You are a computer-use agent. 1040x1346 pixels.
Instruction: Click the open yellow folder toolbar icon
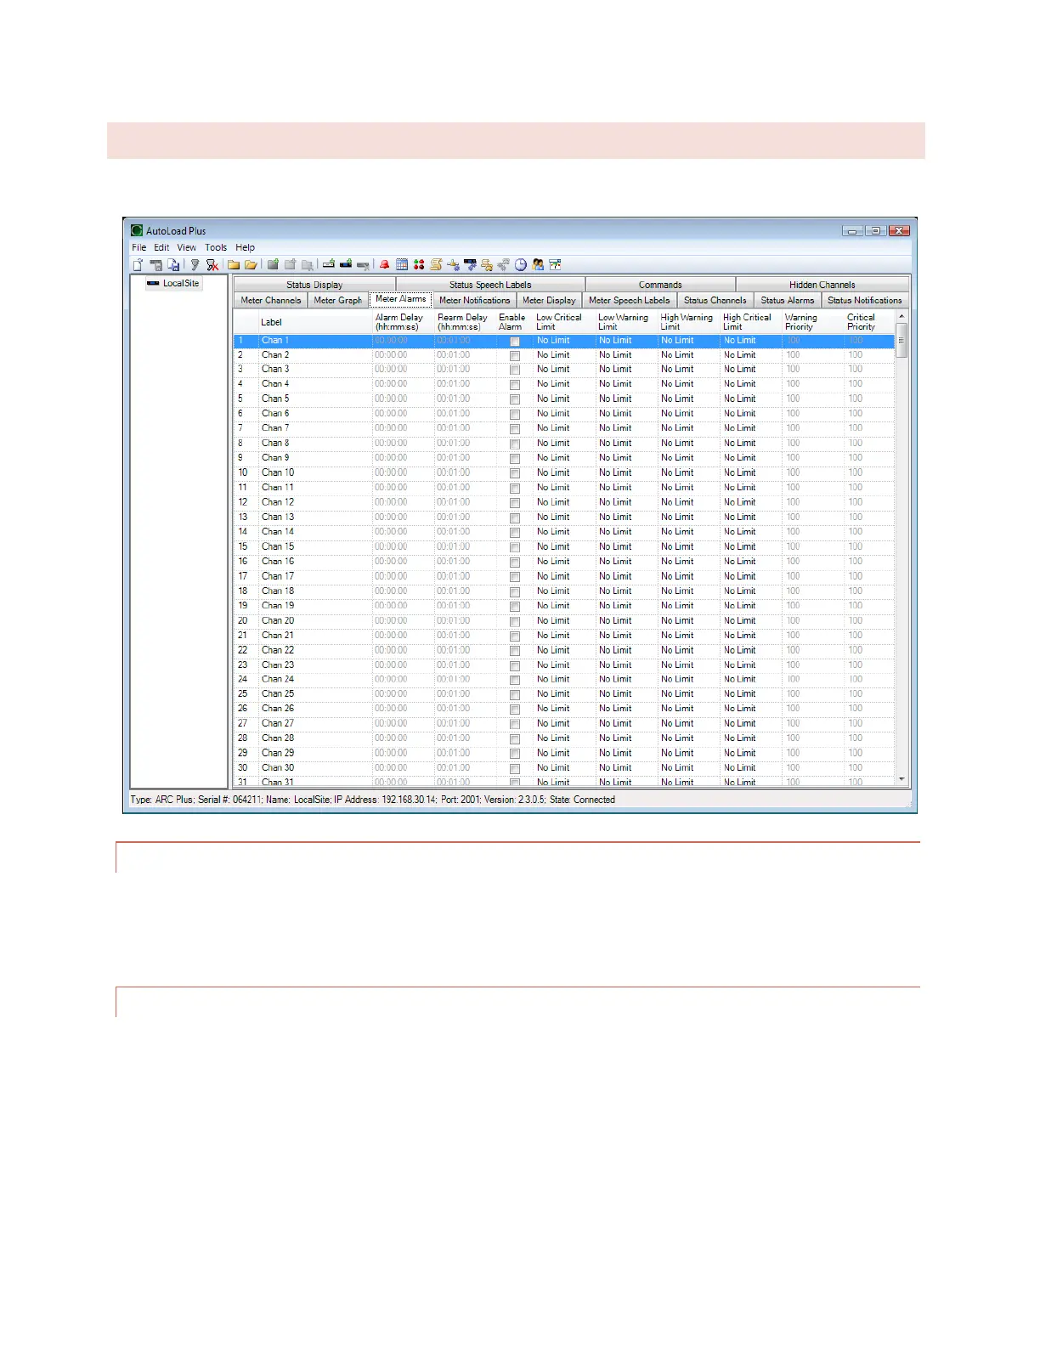(x=251, y=264)
